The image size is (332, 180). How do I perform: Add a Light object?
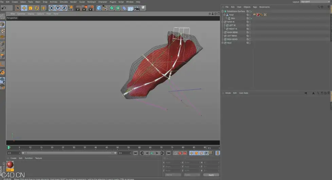click(x=143, y=8)
